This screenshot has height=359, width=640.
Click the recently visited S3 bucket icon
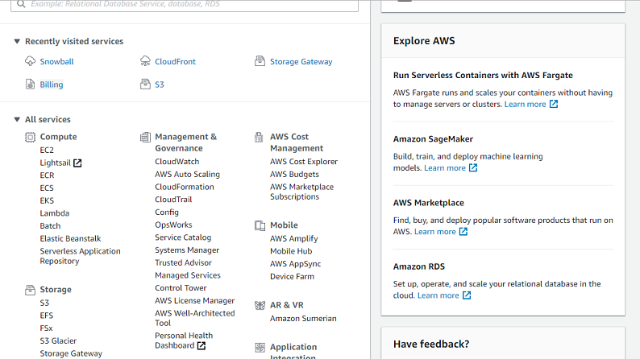click(145, 85)
